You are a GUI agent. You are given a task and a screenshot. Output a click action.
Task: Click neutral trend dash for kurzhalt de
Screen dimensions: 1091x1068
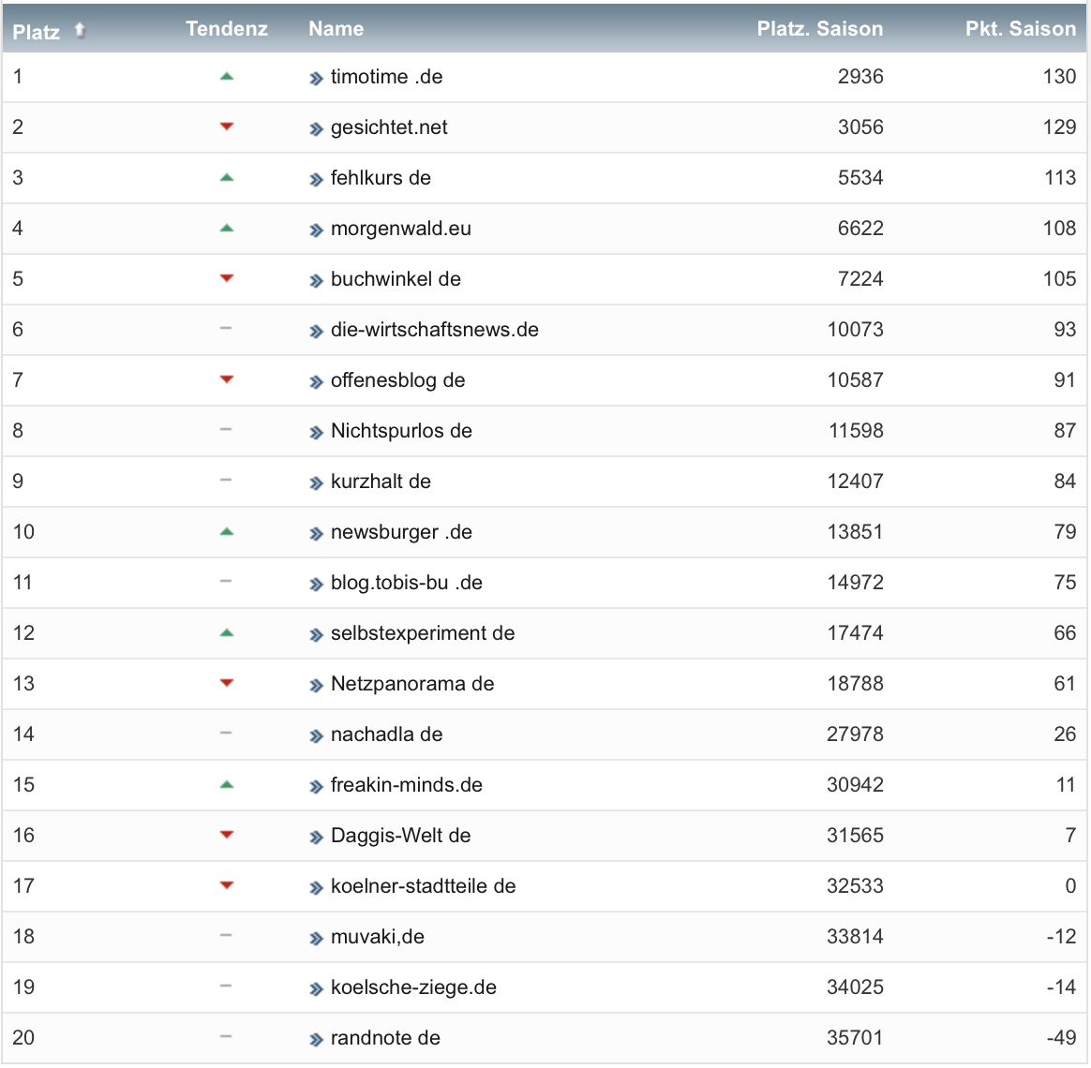[x=226, y=480]
